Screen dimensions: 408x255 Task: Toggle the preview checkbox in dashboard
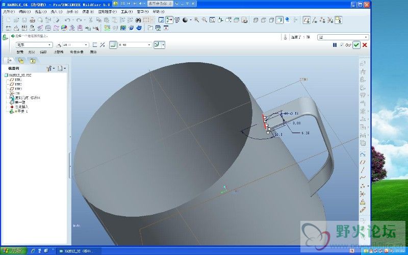coord(342,45)
